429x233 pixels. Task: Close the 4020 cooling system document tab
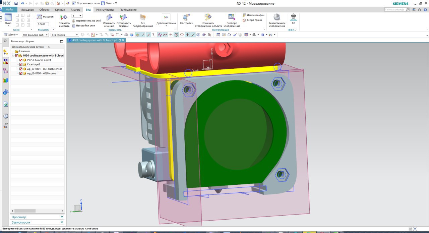[x=123, y=40]
